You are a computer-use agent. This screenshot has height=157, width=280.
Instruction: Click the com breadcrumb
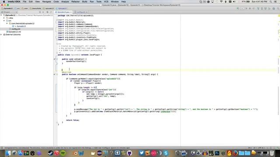pos(25,8)
